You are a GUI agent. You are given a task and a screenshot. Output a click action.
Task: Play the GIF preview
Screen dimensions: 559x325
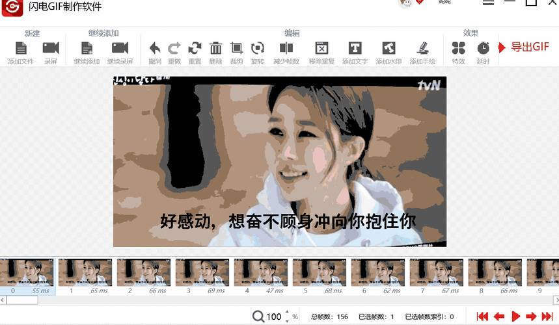pos(515,316)
